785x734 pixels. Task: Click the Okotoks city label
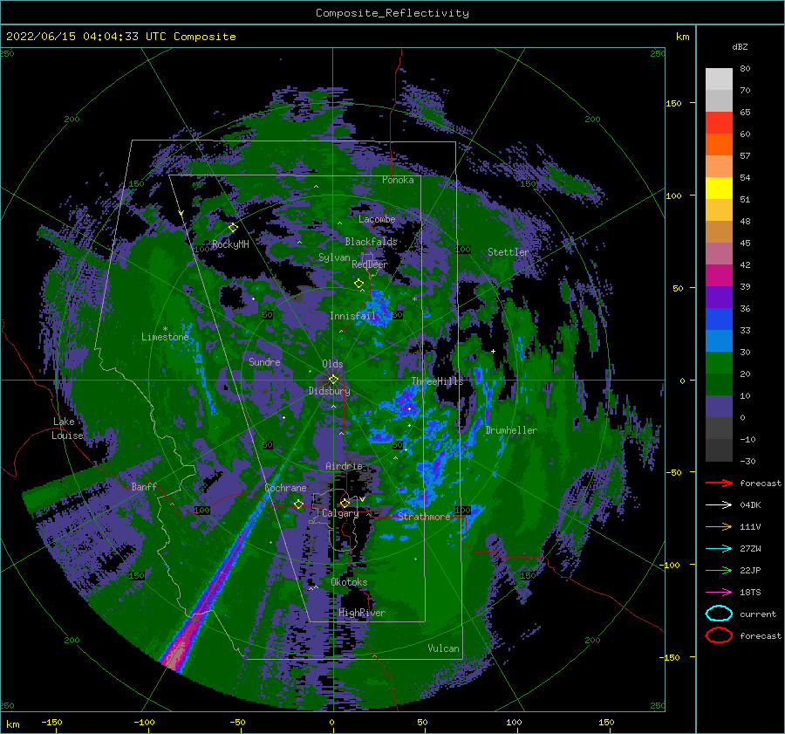click(349, 582)
